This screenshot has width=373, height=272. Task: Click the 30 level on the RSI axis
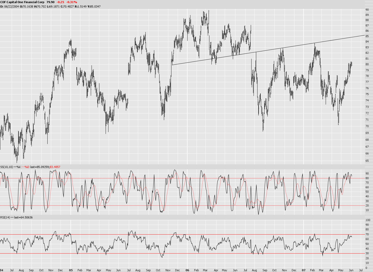[367, 254]
